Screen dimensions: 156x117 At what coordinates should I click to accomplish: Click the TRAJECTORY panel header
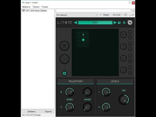coord(75,81)
